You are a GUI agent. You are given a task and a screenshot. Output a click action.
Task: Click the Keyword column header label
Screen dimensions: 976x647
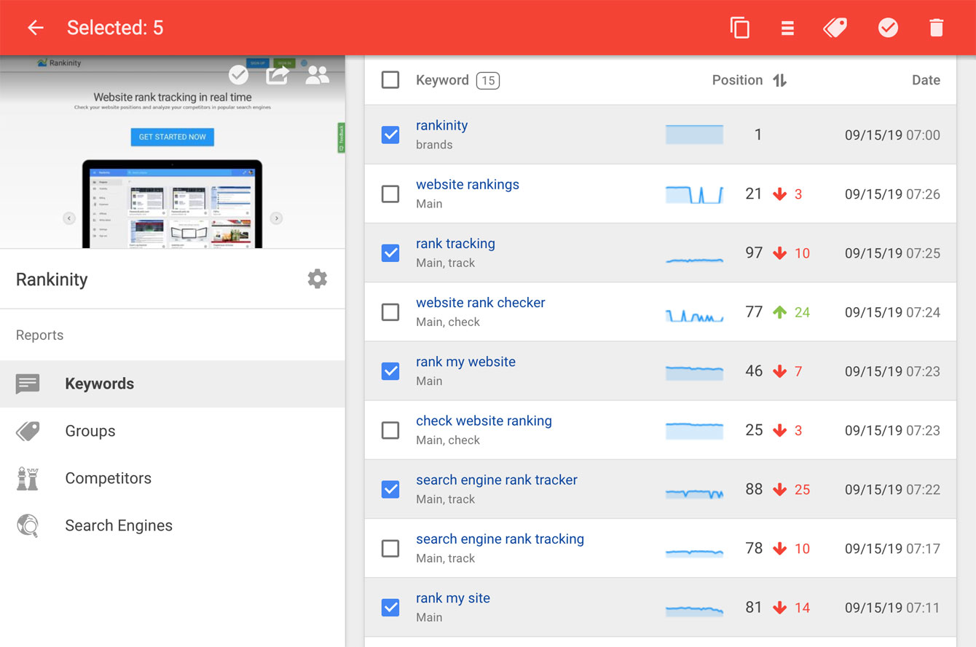point(442,80)
